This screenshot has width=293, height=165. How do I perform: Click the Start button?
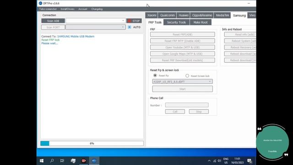pos(183,89)
